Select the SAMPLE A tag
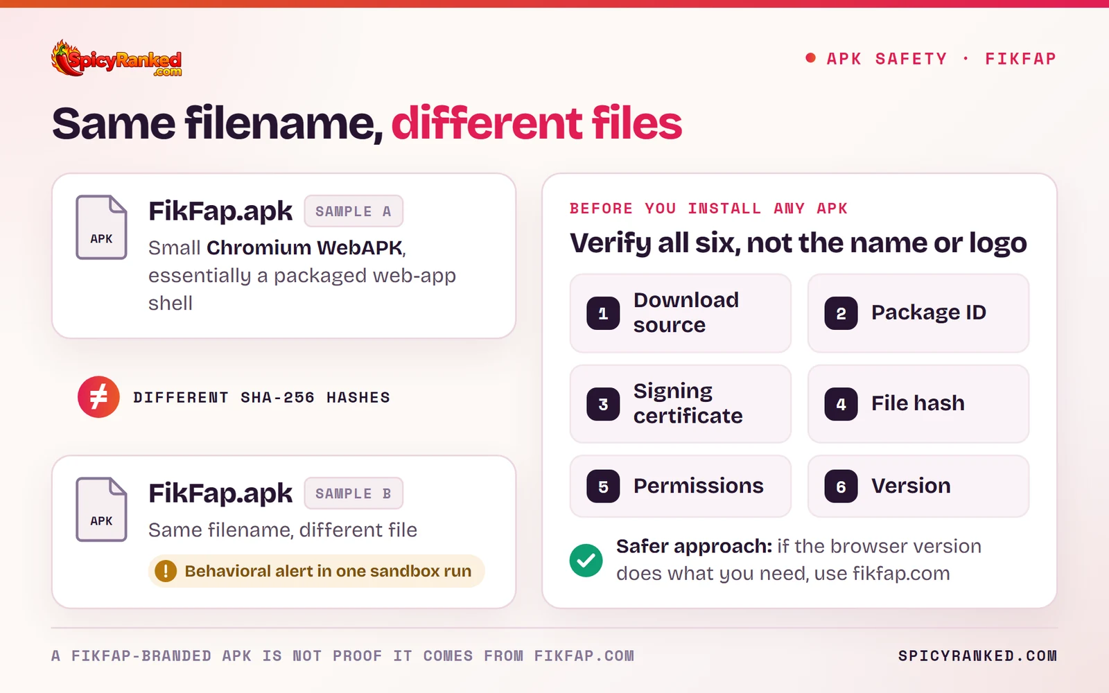The image size is (1109, 693). [353, 211]
